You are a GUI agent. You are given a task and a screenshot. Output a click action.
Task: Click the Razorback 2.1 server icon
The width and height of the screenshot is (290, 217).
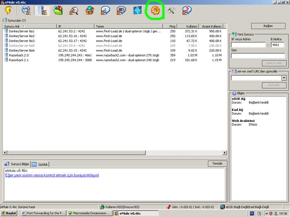6,60
